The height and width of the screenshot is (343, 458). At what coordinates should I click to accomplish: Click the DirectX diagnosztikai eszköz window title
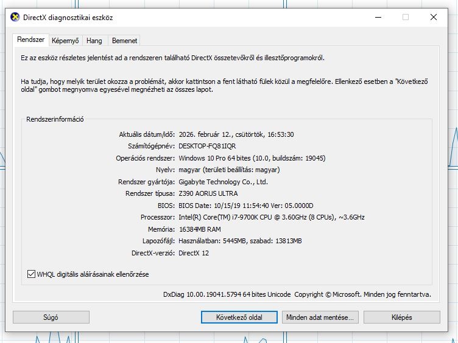(68, 18)
